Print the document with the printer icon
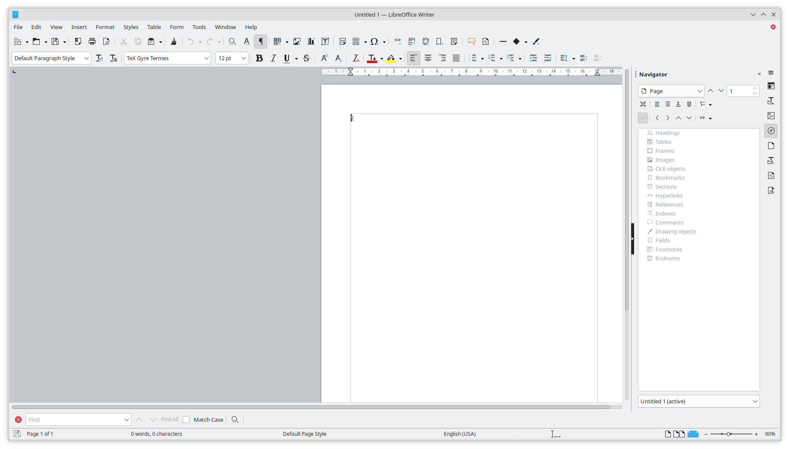This screenshot has width=789, height=449. pyautogui.click(x=92, y=41)
